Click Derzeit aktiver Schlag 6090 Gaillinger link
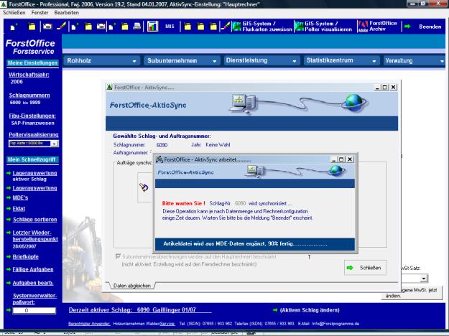Viewport: 449px width, 336px height. pos(140,310)
